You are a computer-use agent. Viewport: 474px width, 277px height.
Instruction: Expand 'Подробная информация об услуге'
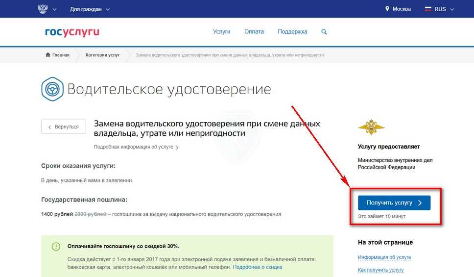click(x=136, y=147)
